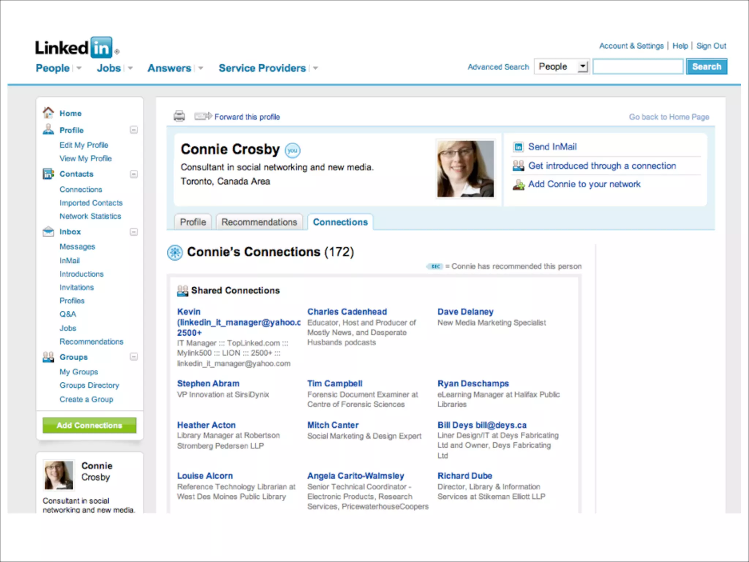The width and height of the screenshot is (749, 562).
Task: Open the People top menu
Action: (52, 68)
